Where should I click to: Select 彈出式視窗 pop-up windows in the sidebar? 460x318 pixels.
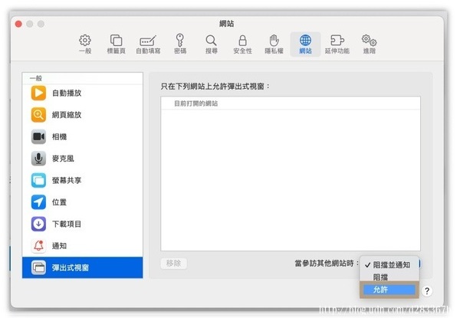coord(83,267)
